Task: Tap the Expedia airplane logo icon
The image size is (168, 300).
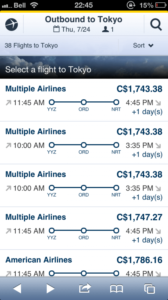Action: tap(11, 25)
